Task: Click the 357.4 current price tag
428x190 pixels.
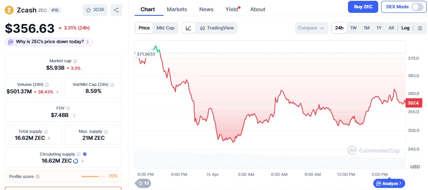Action: click(414, 103)
